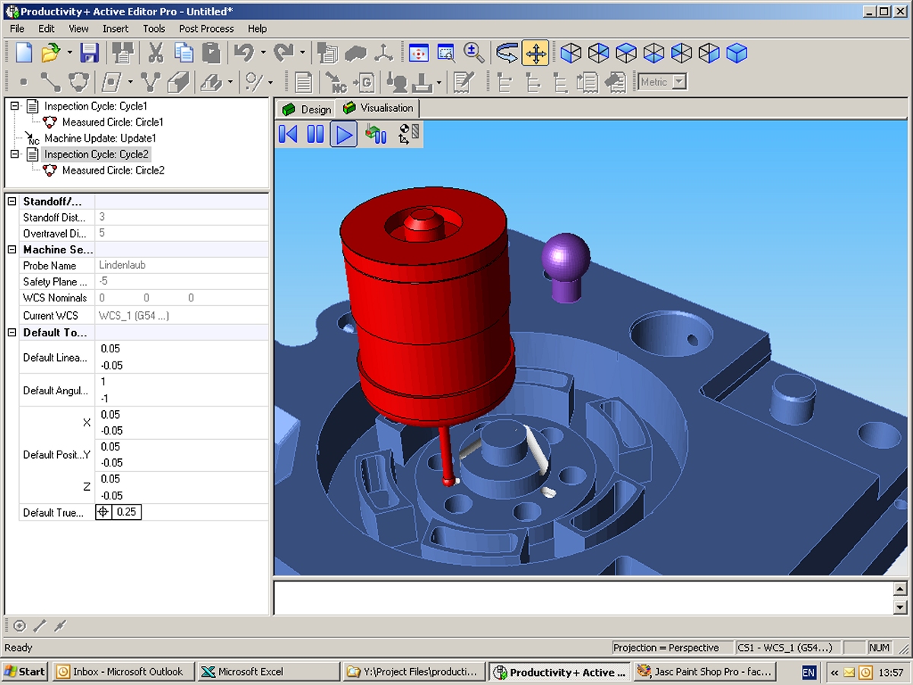Select the pan four-arrow tool
Image resolution: width=913 pixels, height=685 pixels.
click(536, 53)
